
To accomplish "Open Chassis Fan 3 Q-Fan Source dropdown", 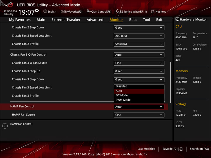I will [139, 63].
